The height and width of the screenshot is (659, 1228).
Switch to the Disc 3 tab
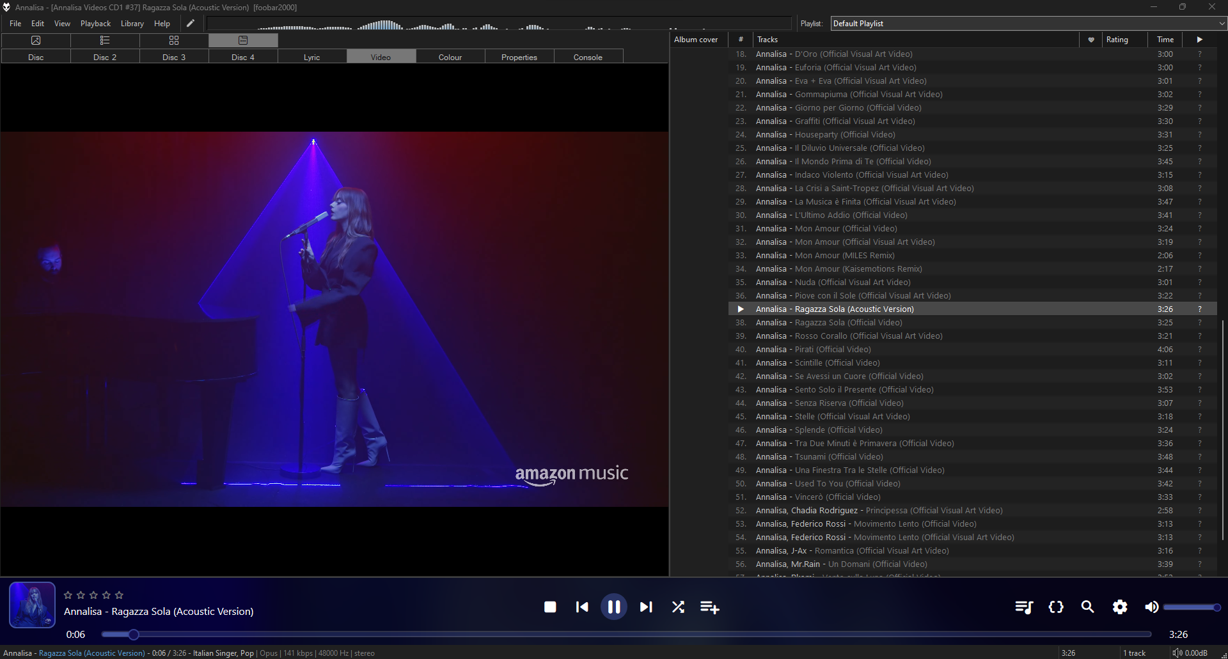click(x=174, y=57)
